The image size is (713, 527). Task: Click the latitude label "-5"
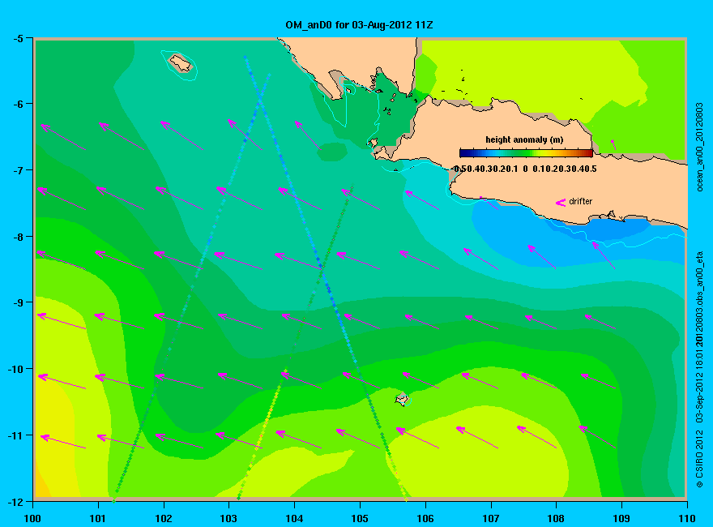tap(18, 38)
